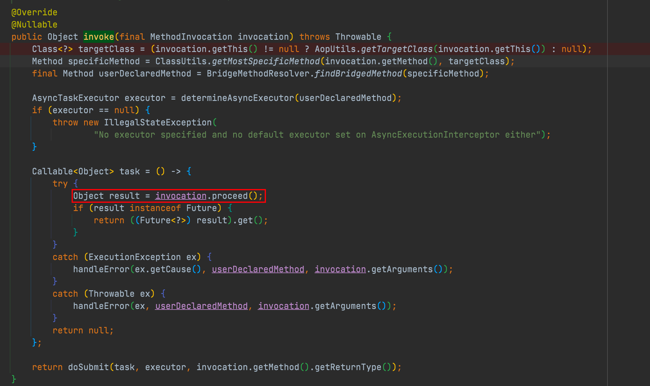Click the doSubmit method call
The width and height of the screenshot is (650, 386).
coord(88,367)
